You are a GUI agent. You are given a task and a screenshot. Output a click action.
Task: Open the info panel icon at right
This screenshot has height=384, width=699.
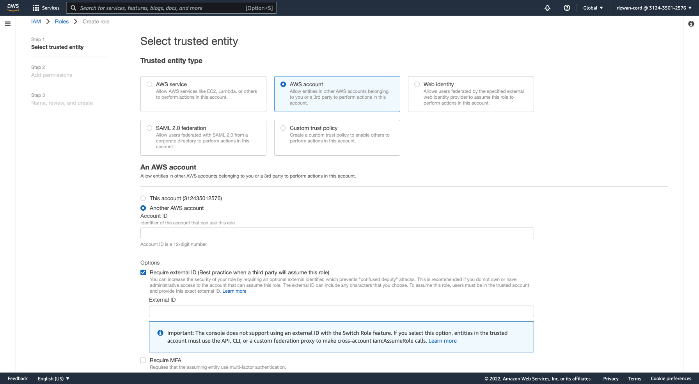(x=691, y=24)
